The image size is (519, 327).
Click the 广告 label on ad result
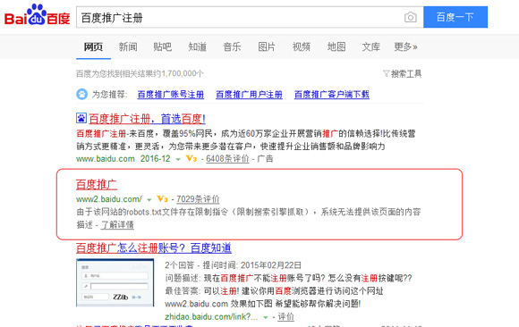(265, 159)
